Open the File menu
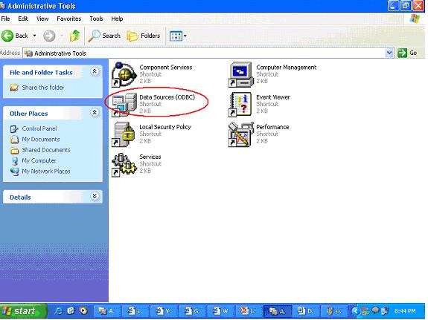Screen dimensions: 428x320 coord(5,19)
